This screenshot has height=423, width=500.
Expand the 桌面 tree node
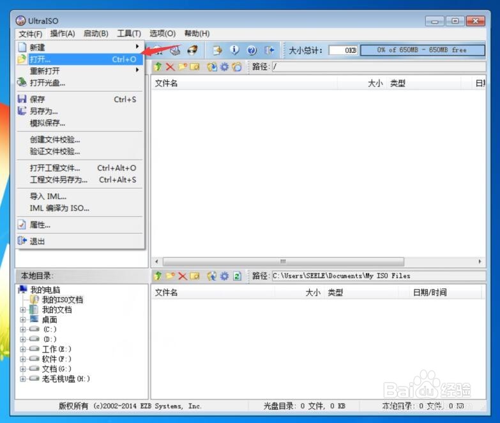tap(22, 320)
